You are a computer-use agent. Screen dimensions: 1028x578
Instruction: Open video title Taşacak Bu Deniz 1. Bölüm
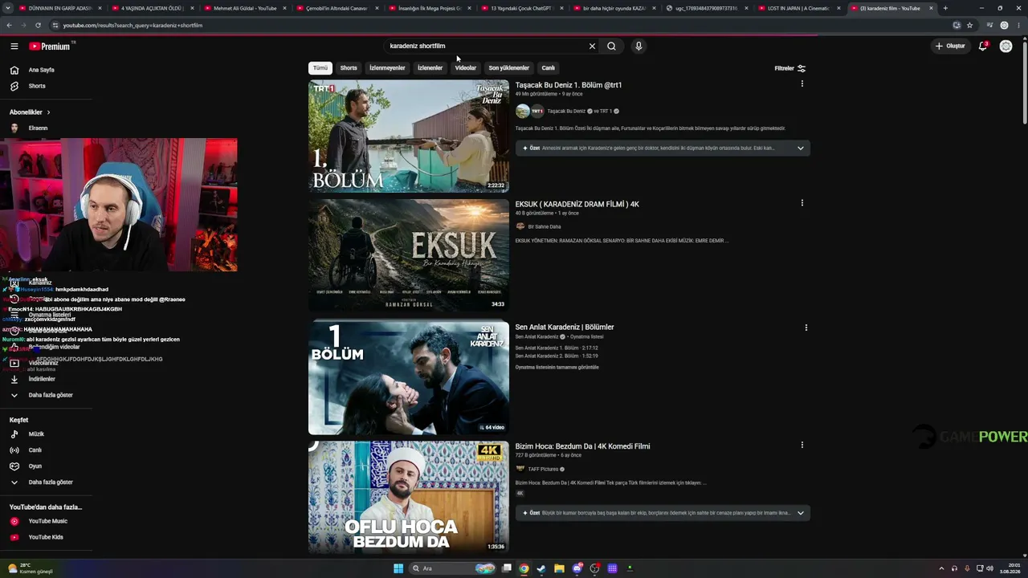click(569, 85)
